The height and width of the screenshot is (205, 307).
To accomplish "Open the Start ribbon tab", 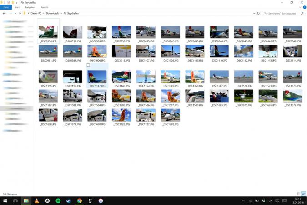I will (17, 7).
